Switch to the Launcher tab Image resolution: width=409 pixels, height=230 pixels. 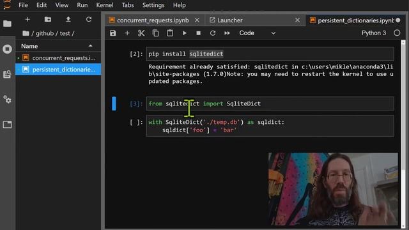[229, 20]
